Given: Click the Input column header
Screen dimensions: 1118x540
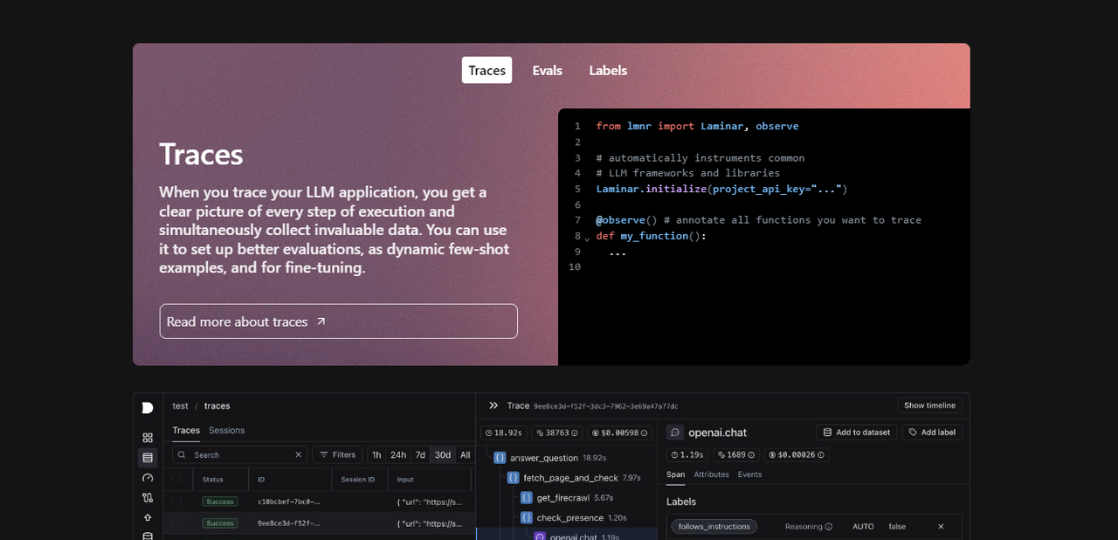Looking at the screenshot, I should pyautogui.click(x=405, y=480).
